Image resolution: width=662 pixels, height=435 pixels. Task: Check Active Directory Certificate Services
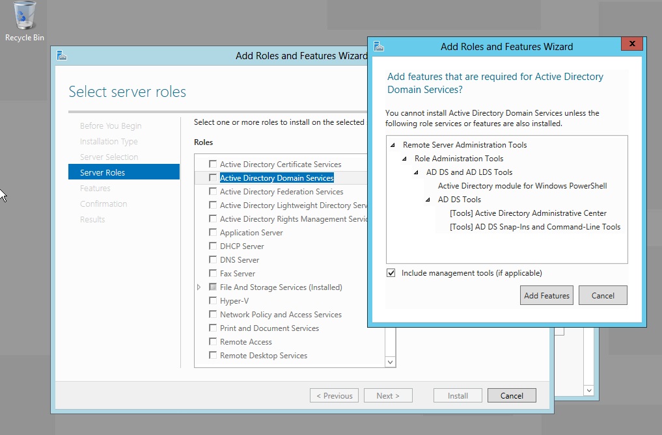(x=213, y=164)
